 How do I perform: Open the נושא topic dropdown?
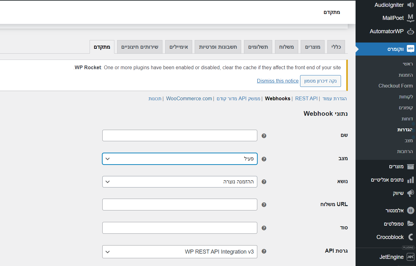tap(180, 182)
